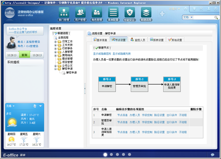Select the 解密申请 child item in tree
This screenshot has height=159, width=221.
click(71, 73)
